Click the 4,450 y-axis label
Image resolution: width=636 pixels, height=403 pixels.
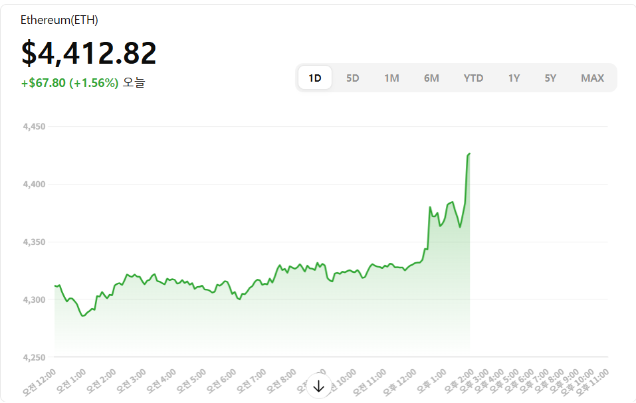[x=34, y=127]
